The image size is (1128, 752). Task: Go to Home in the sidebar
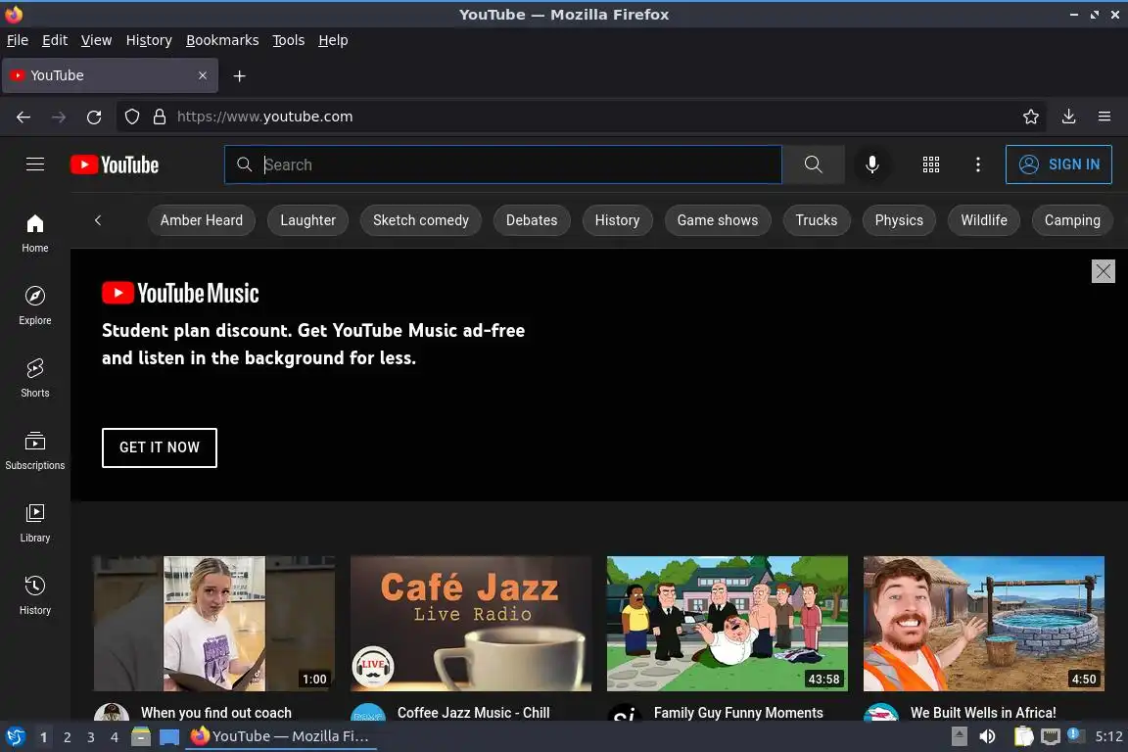point(34,234)
